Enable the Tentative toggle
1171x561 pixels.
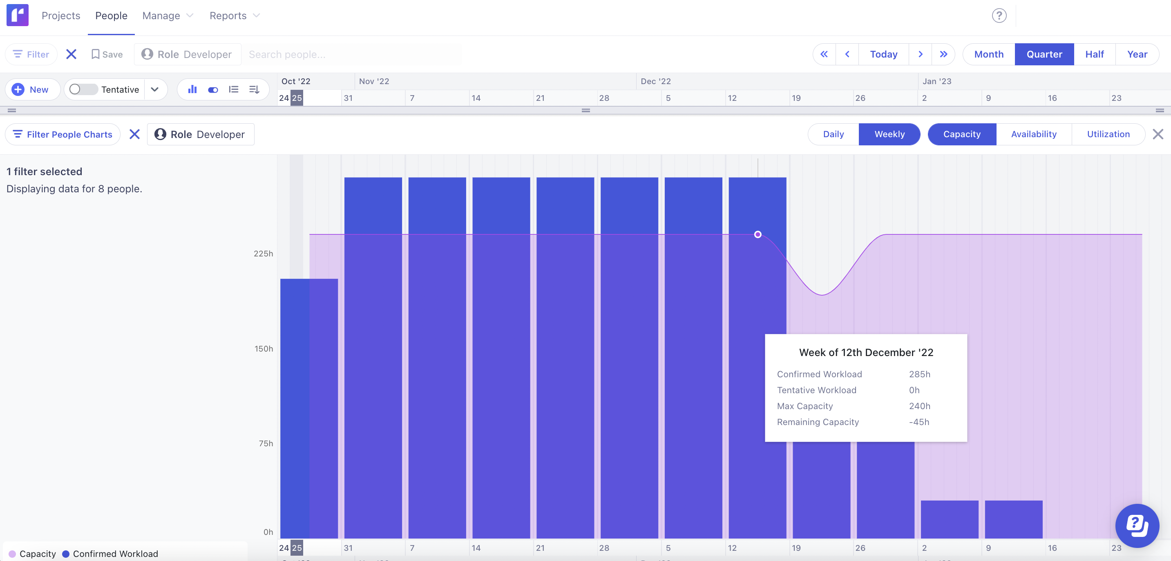83,89
